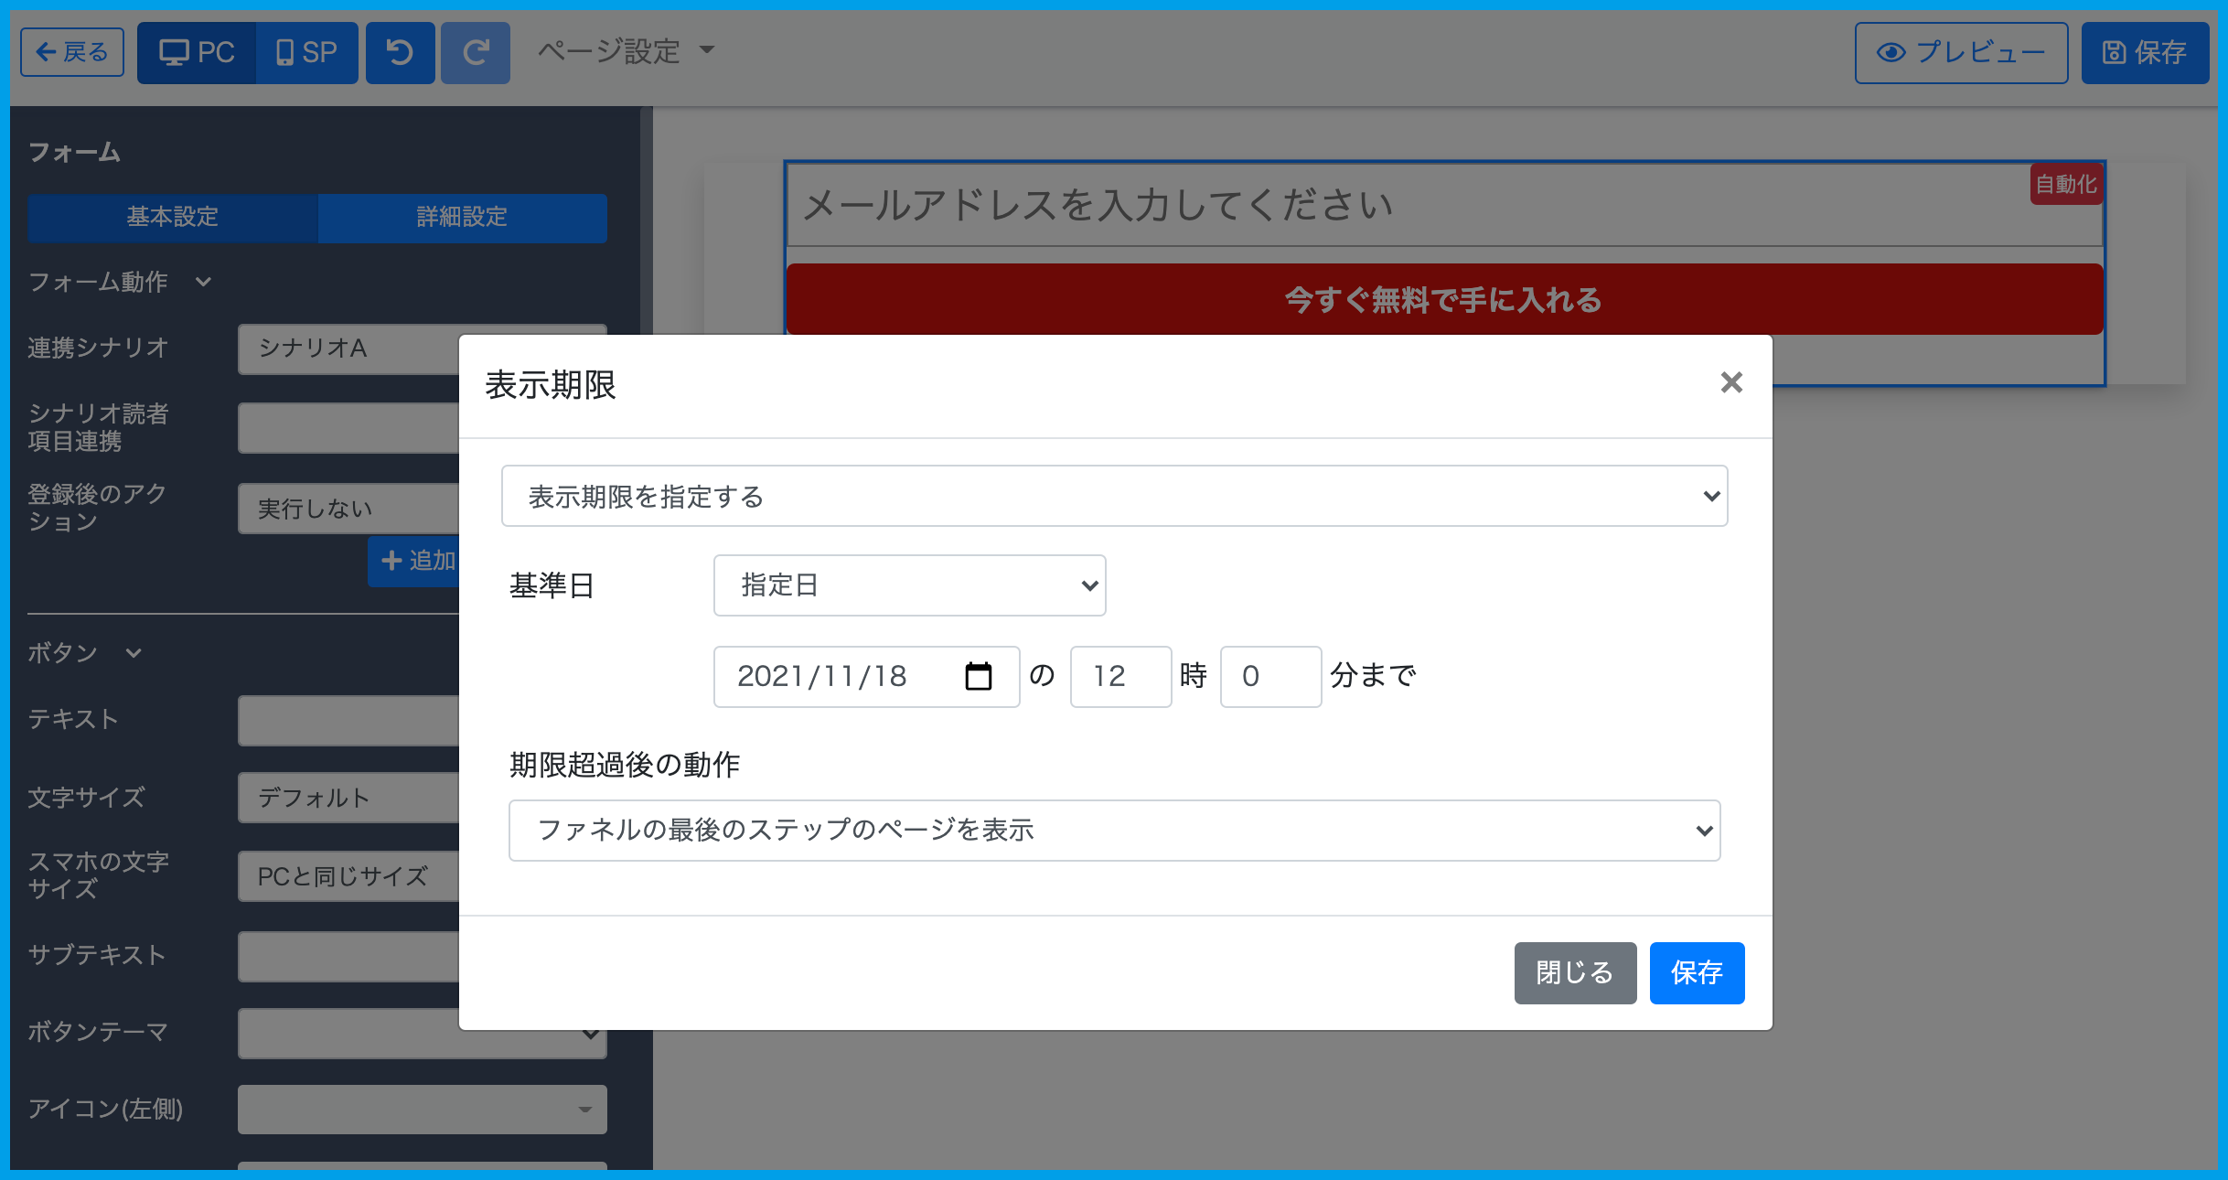
Task: Open the 期限超過後の動作 dropdown
Action: [1113, 830]
